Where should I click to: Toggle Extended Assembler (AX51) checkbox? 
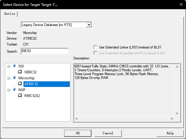point(95,53)
